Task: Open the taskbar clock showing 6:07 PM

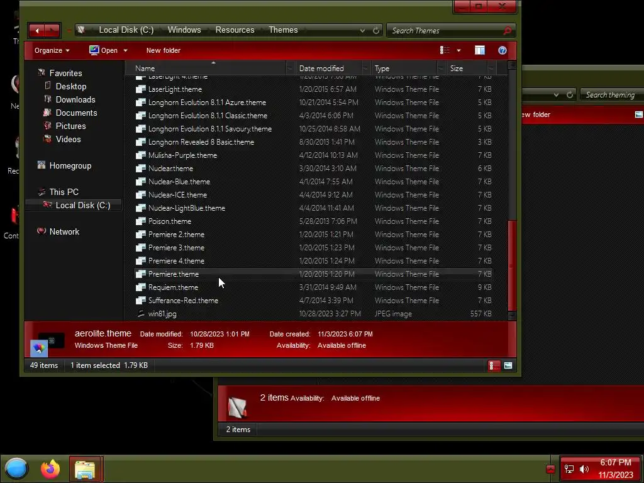Action: click(x=615, y=469)
